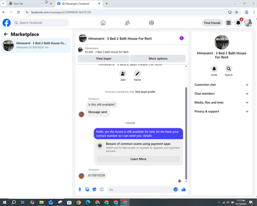The width and height of the screenshot is (257, 206).
Task: Click the Search Facebook input field
Action: [x=41, y=23]
